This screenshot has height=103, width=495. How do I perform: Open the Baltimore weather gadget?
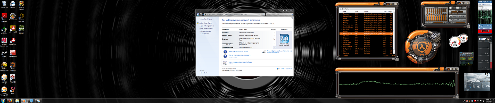tap(477, 82)
